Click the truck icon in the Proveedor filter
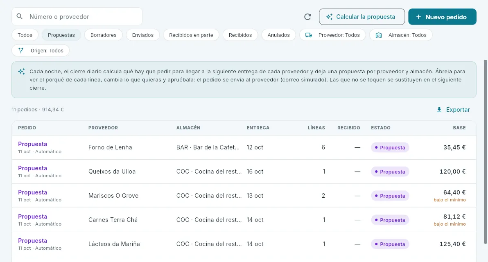The height and width of the screenshot is (262, 488). 308,35
